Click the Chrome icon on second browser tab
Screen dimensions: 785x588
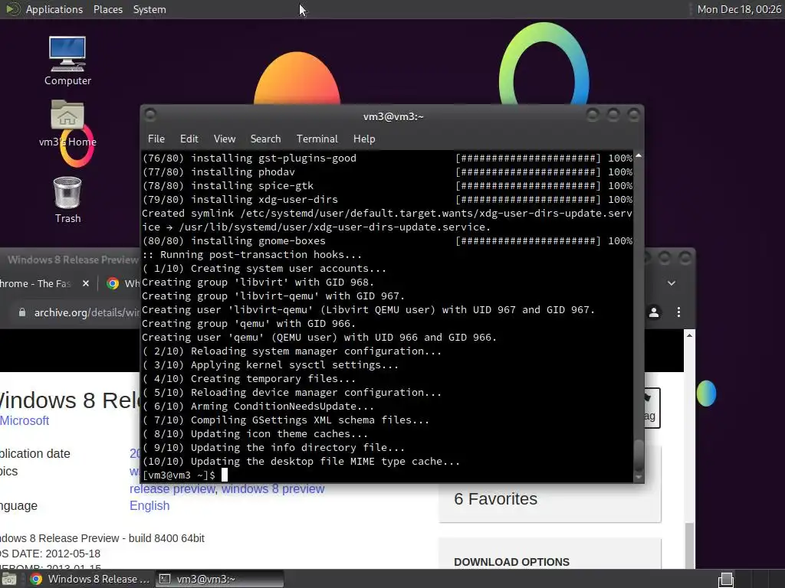(x=113, y=283)
